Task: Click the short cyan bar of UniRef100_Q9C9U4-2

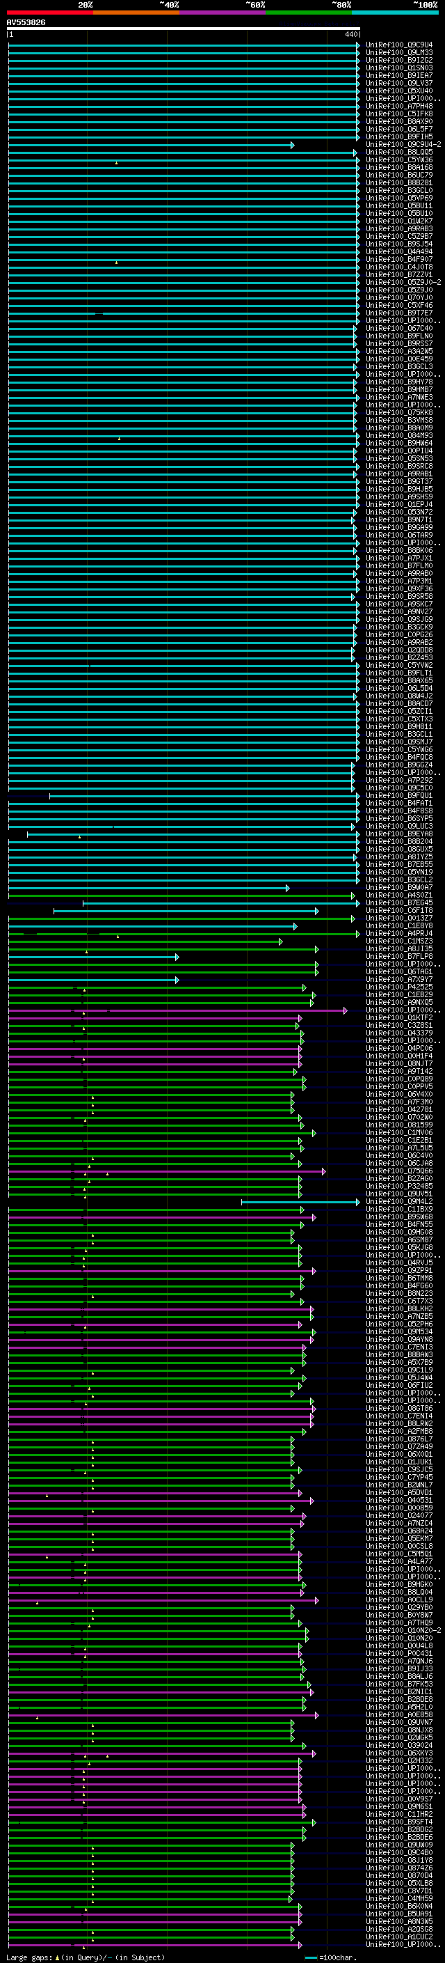Action: tap(151, 145)
